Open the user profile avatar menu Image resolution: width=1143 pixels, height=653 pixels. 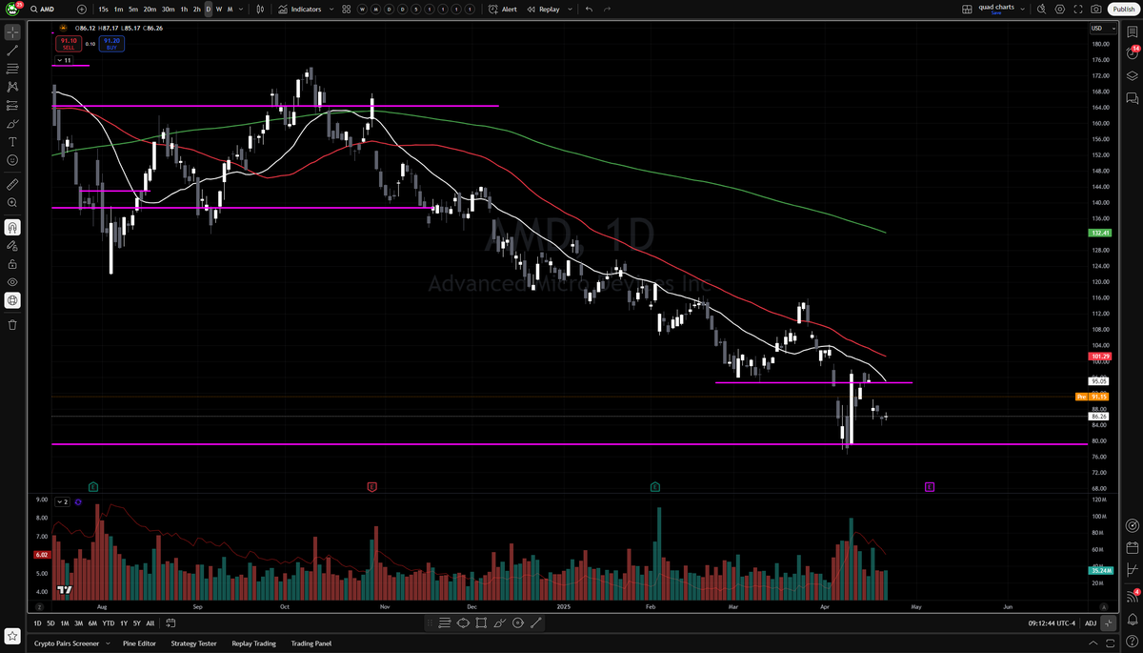point(12,9)
